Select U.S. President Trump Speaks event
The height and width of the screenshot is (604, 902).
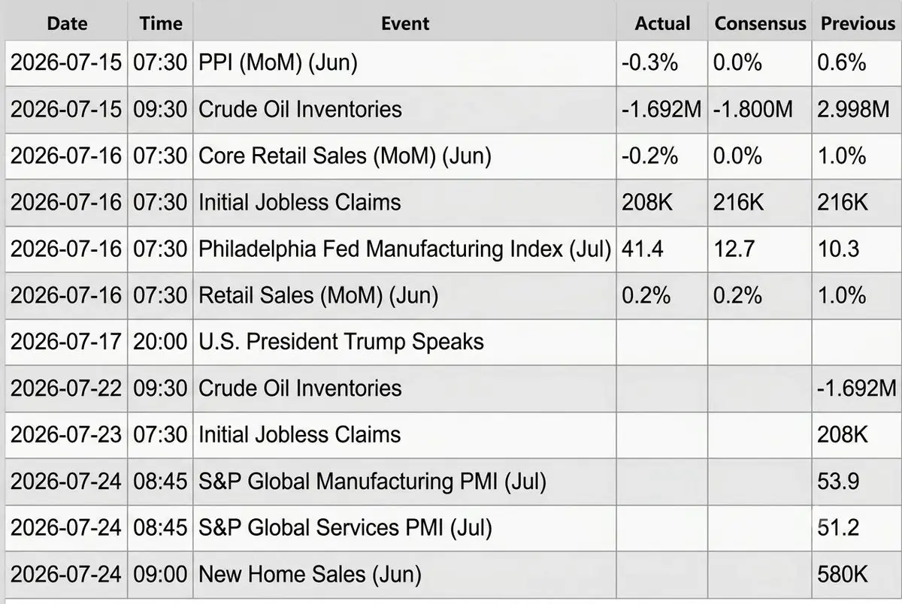coord(341,342)
